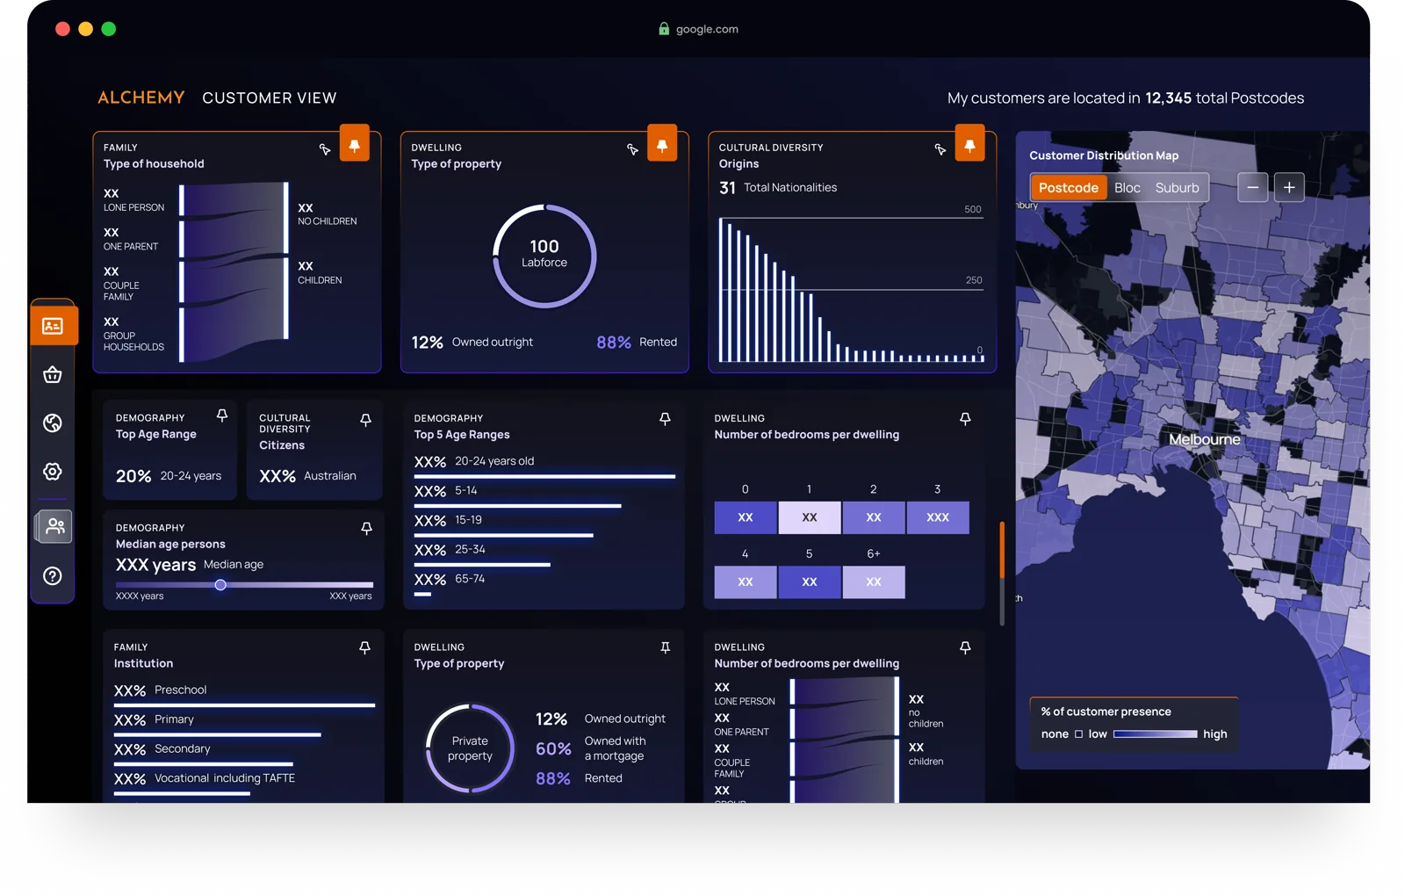Open the globe sidebar icon
Screen dimensions: 1405x896
53,423
